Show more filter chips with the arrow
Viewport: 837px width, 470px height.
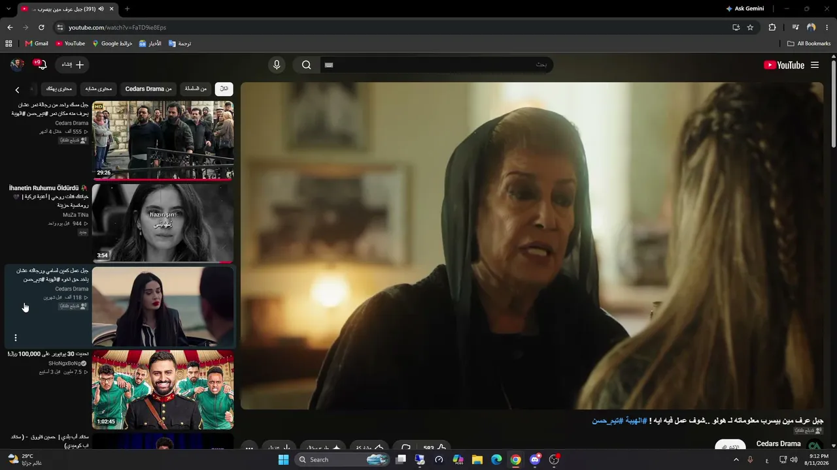pyautogui.click(x=18, y=89)
